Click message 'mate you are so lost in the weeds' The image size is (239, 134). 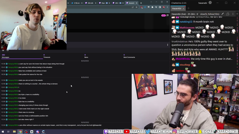click(x=31, y=80)
